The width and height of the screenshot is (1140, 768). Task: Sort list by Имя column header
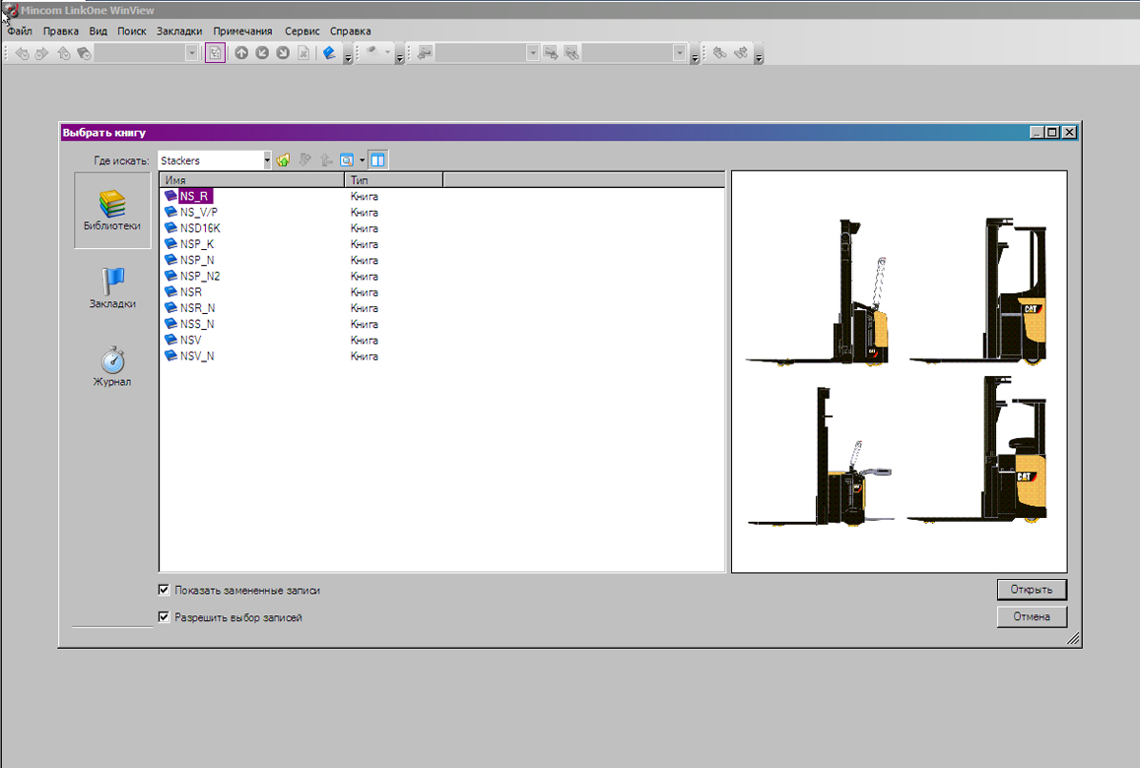pyautogui.click(x=251, y=180)
